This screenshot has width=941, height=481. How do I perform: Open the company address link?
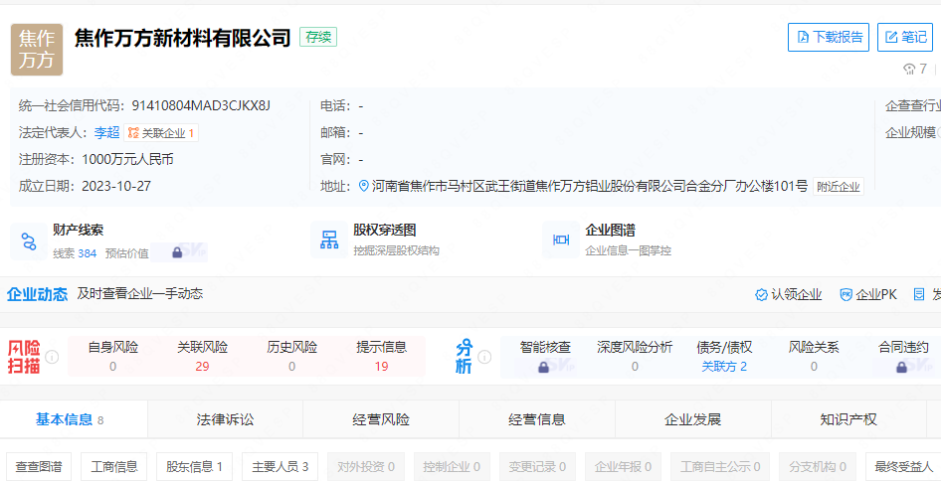pos(589,186)
